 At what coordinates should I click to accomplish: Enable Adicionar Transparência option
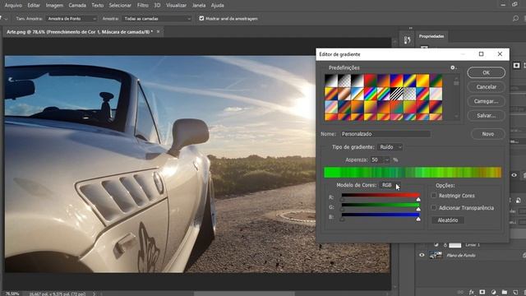tap(434, 208)
